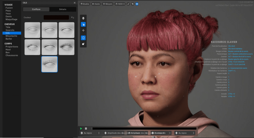This screenshot has height=138, width=254.
Task: Open Chaussures under Corps
Action: point(12,56)
